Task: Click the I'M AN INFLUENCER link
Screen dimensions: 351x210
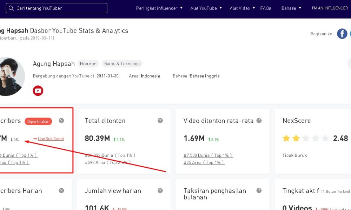Action: pos(330,8)
